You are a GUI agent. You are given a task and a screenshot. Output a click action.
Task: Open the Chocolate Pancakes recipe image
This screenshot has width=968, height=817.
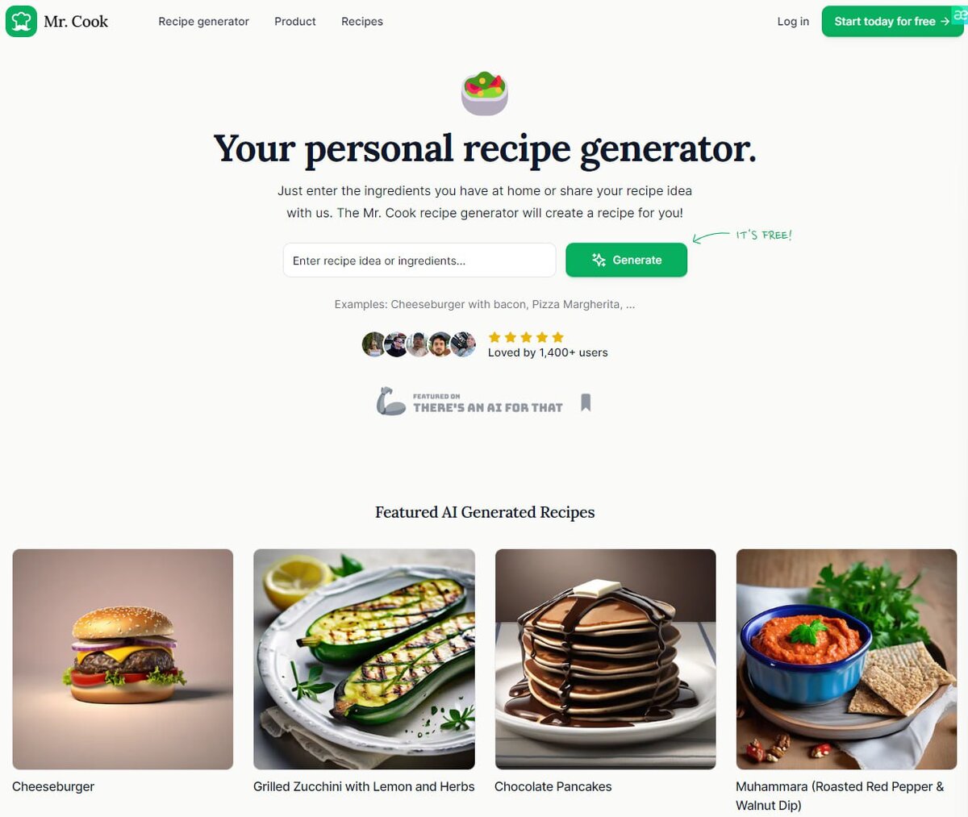tap(605, 659)
